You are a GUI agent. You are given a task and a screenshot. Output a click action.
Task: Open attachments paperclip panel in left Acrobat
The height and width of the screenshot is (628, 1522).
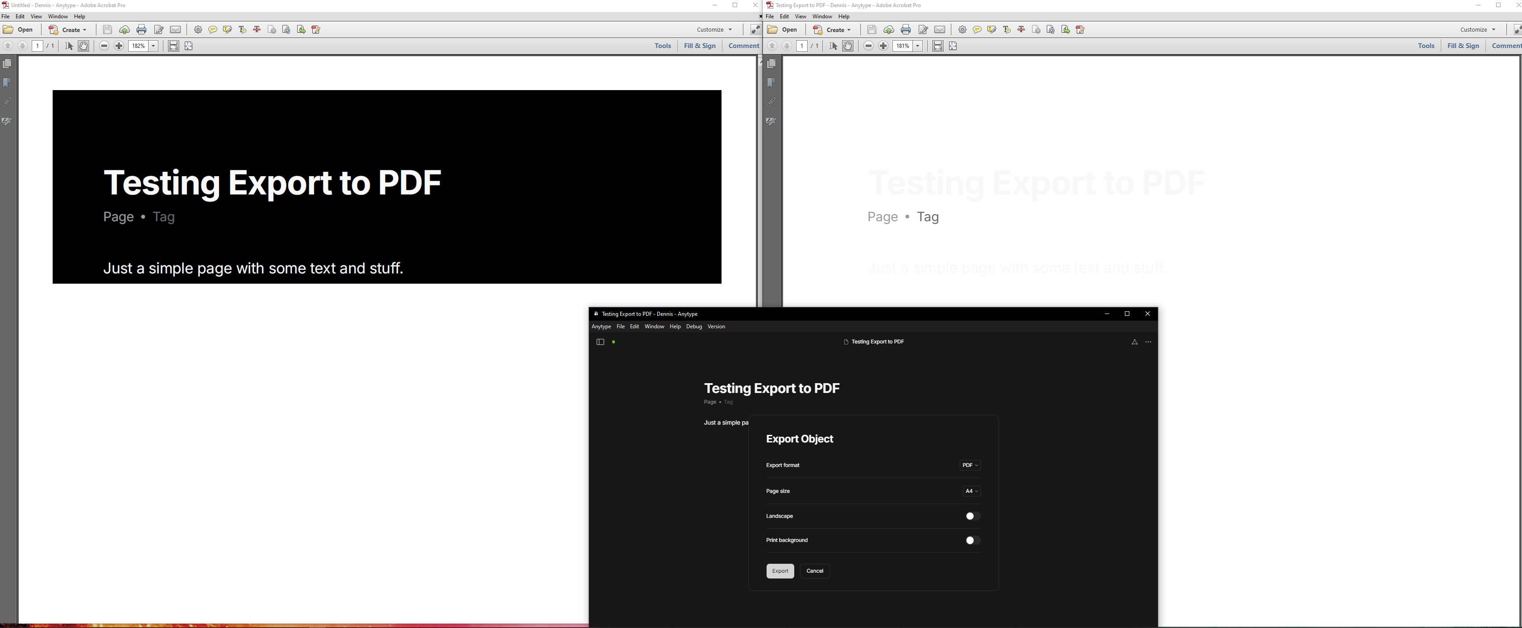coord(7,102)
